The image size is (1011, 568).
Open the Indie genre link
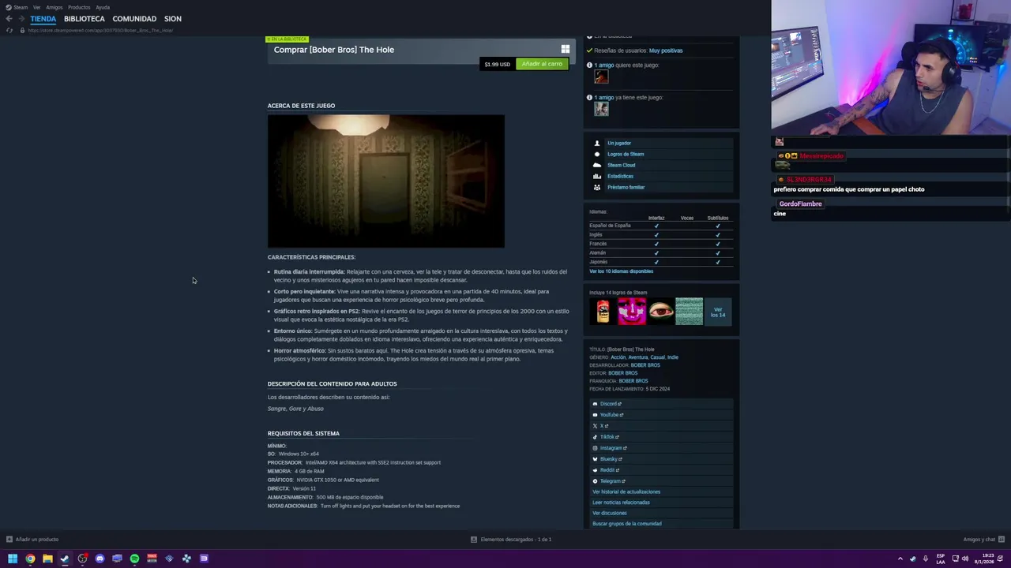673,357
